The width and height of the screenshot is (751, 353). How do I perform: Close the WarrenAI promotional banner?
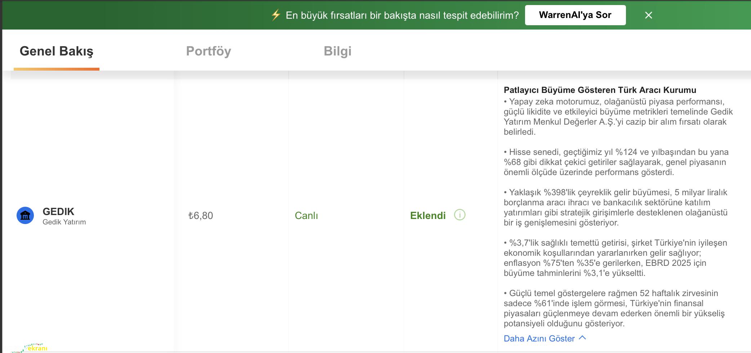coord(648,15)
